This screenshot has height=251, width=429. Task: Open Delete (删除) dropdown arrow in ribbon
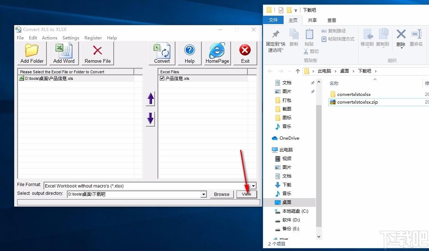[x=401, y=47]
